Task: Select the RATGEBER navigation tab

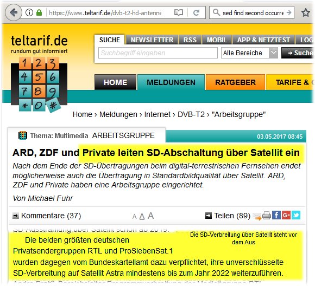Action: pyautogui.click(x=235, y=82)
